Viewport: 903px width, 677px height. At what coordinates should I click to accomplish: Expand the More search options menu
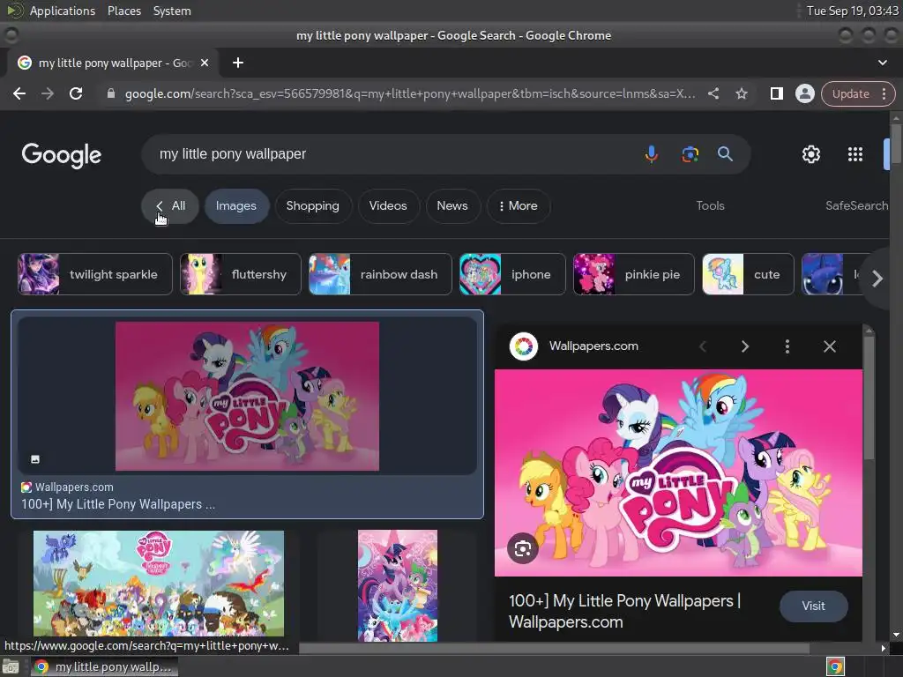pos(519,206)
